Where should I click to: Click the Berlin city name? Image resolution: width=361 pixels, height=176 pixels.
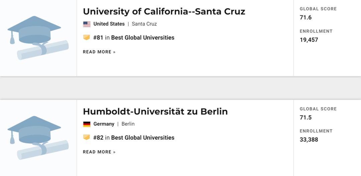coord(128,124)
